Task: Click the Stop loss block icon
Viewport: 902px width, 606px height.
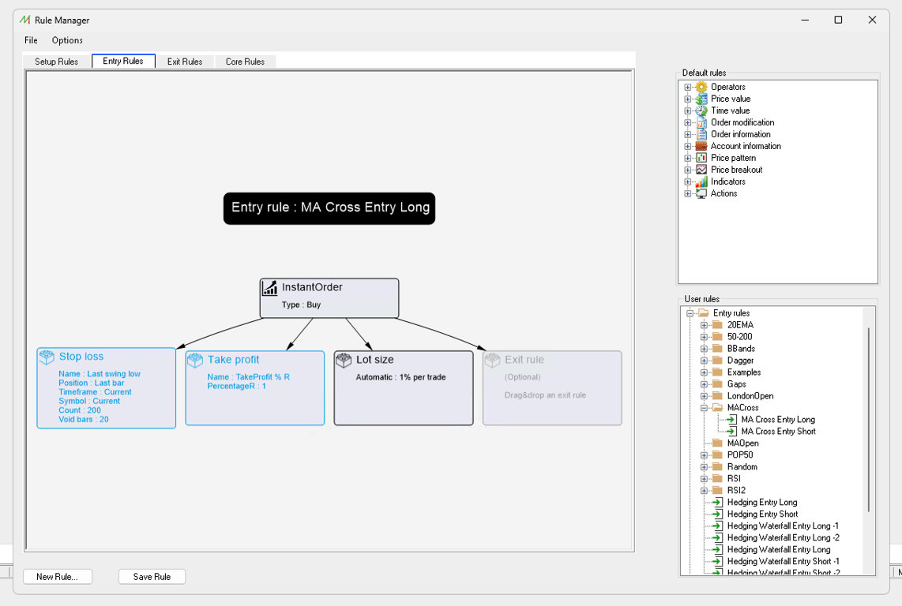Action: click(x=47, y=357)
